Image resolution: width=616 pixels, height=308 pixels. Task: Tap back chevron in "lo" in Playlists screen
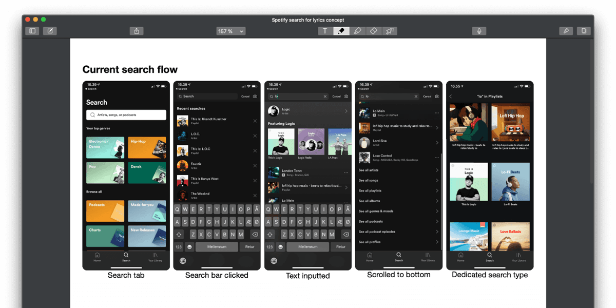click(451, 97)
